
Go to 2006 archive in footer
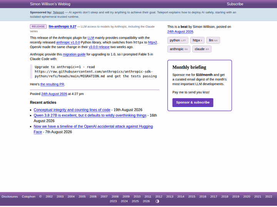coord(93,197)
